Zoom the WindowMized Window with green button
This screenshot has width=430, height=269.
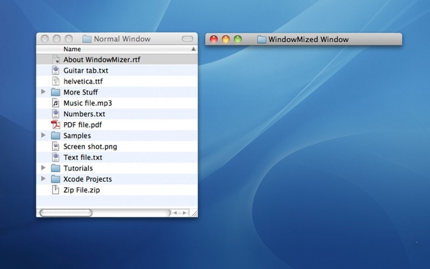coord(238,39)
